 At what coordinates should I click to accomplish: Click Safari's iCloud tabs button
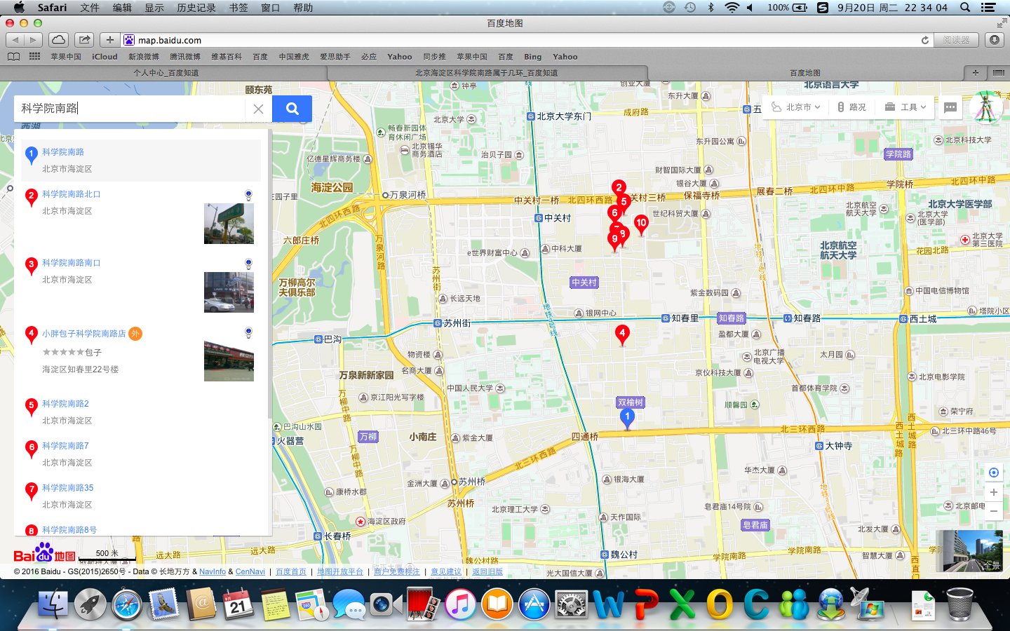(x=59, y=40)
